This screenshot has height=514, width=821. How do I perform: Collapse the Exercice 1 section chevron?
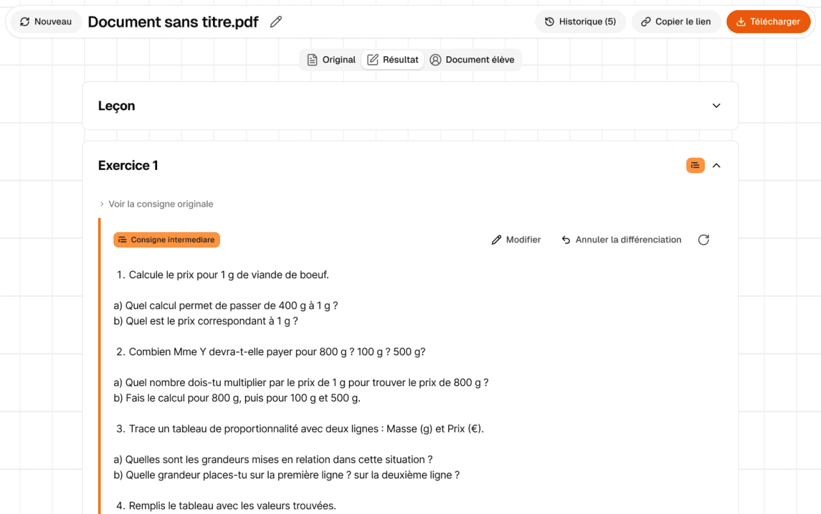pyautogui.click(x=716, y=165)
